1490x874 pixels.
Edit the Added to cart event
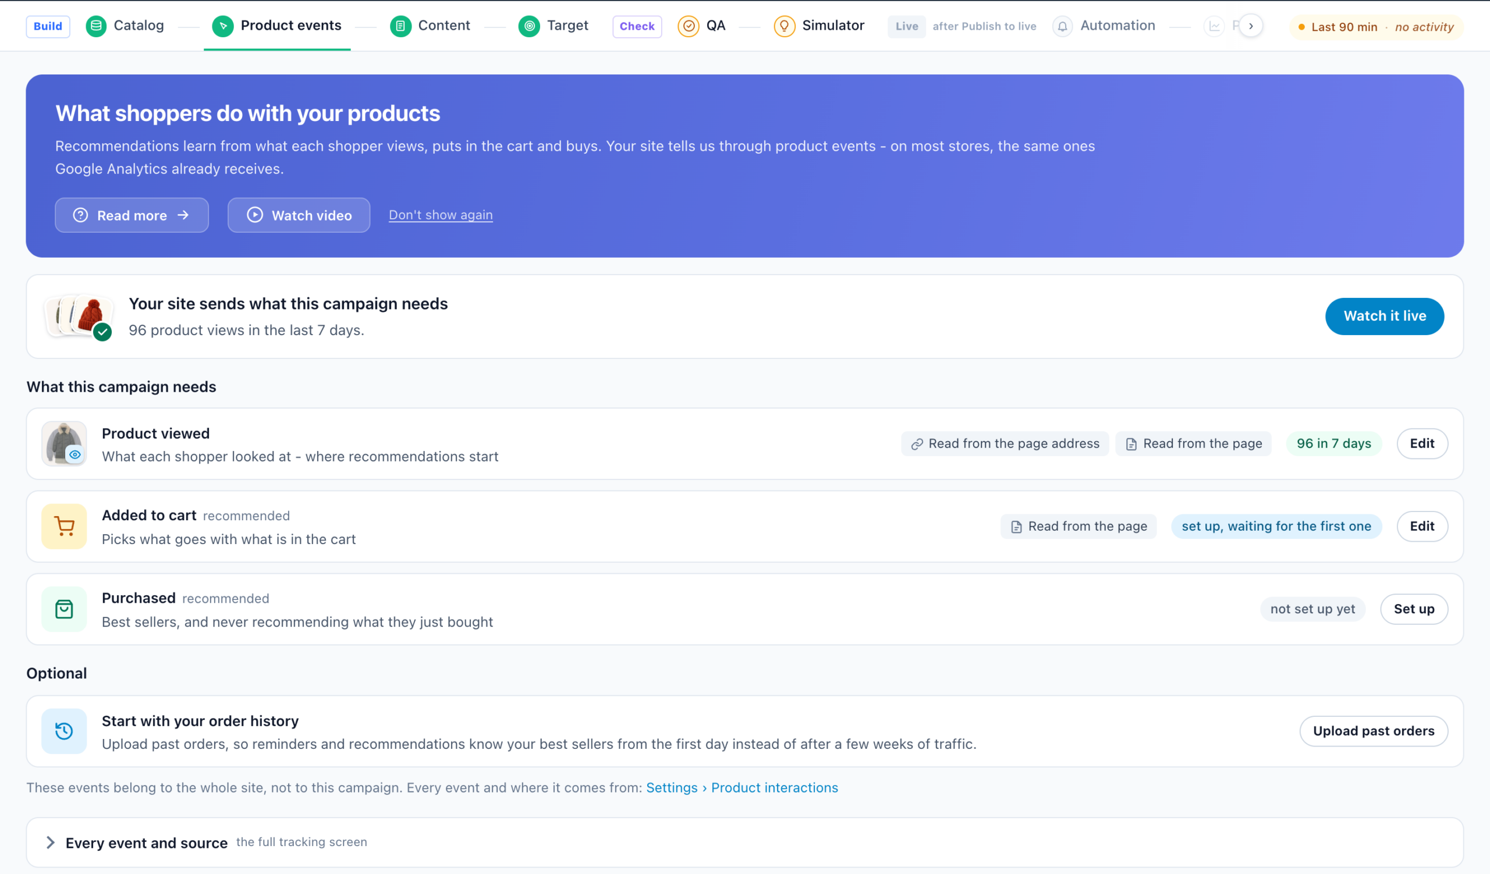click(x=1422, y=526)
